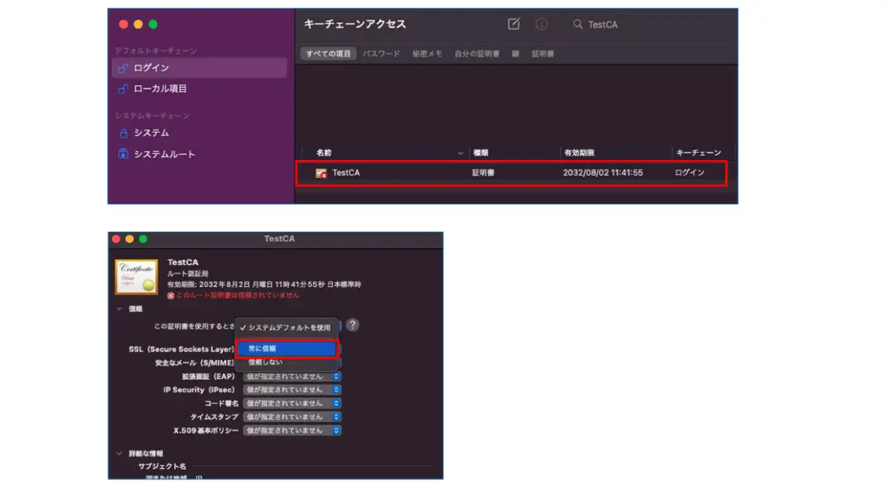Select the システムルート keychain in the sidebar
The image size is (889, 492).
click(199, 154)
